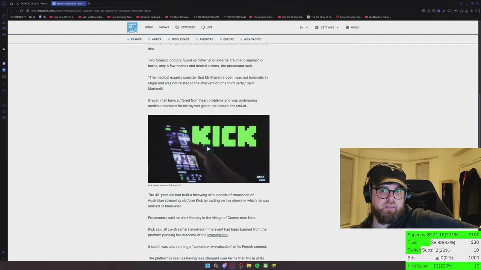
Task: Open the browser easy setup menu icon
Action: pyautogui.click(x=476, y=11)
